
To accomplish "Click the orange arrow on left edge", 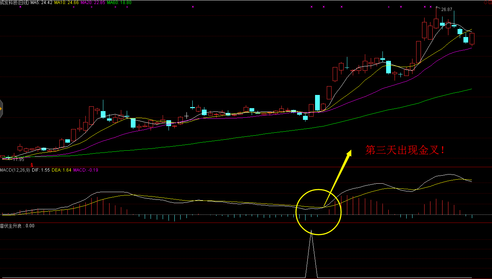I will (1, 109).
